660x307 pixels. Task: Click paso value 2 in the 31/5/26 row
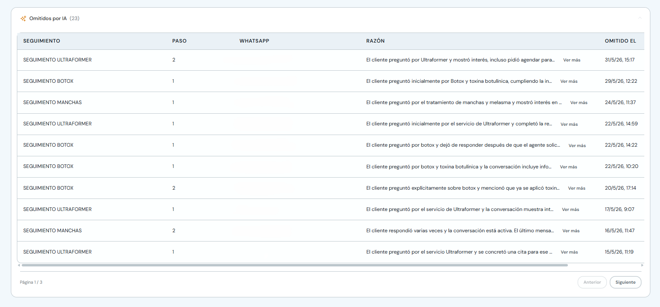[x=174, y=60]
